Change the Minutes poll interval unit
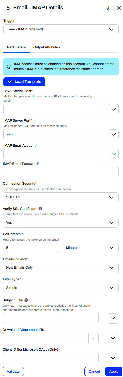 91,248
